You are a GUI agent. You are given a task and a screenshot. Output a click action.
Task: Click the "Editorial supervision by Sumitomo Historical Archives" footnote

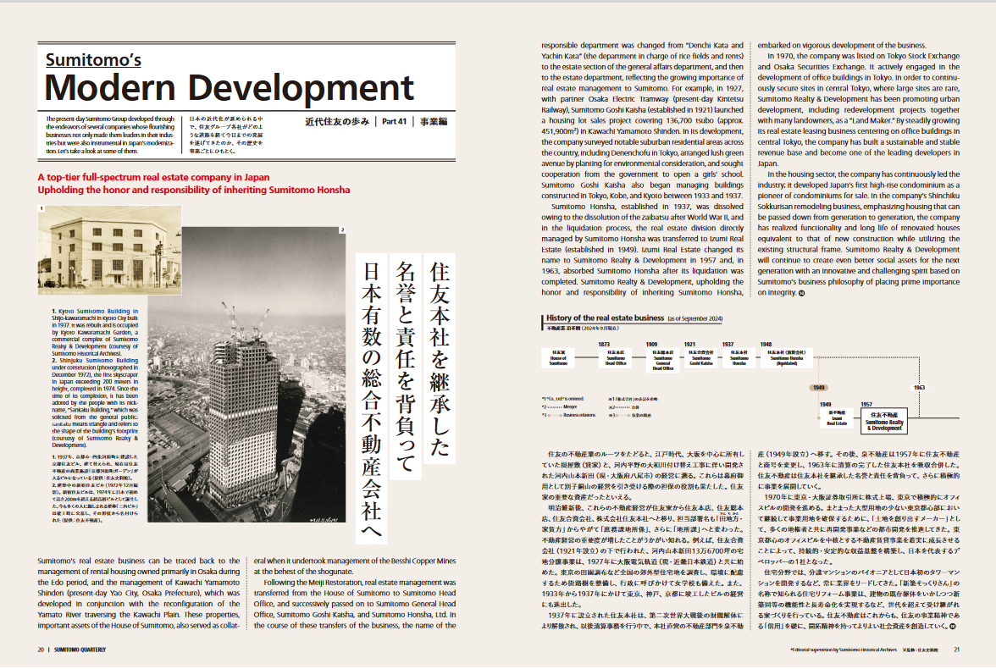[x=844, y=650]
